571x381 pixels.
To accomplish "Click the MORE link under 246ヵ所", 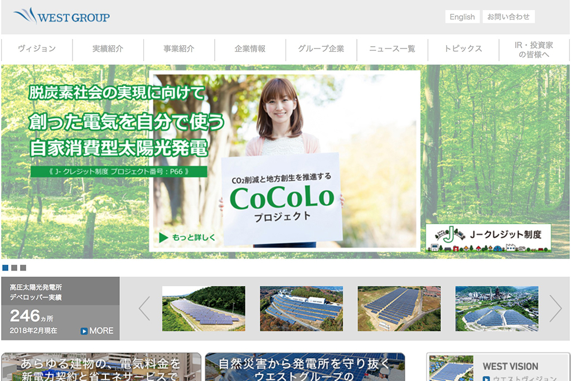I will [101, 331].
